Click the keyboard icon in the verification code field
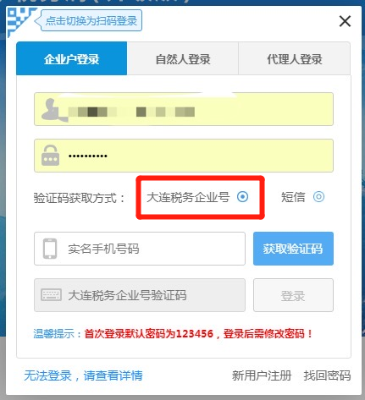This screenshot has height=400, width=365. (51, 295)
